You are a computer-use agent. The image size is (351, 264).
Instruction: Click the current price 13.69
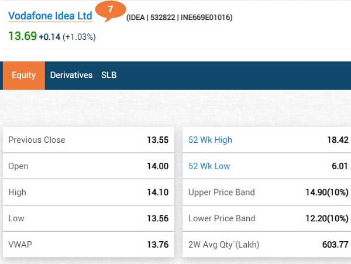click(x=22, y=36)
